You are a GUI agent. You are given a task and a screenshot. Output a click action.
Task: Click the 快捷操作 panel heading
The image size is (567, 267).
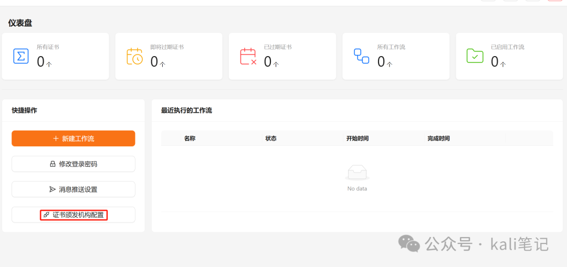(24, 111)
